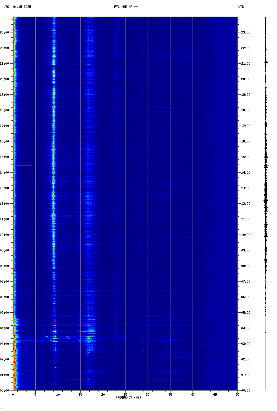The width and height of the screenshot is (277, 411).
Task: Click the 'PYL HHE HP --' station title
Action: point(126,7)
